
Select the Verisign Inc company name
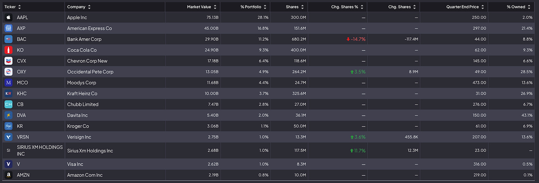[x=79, y=137]
